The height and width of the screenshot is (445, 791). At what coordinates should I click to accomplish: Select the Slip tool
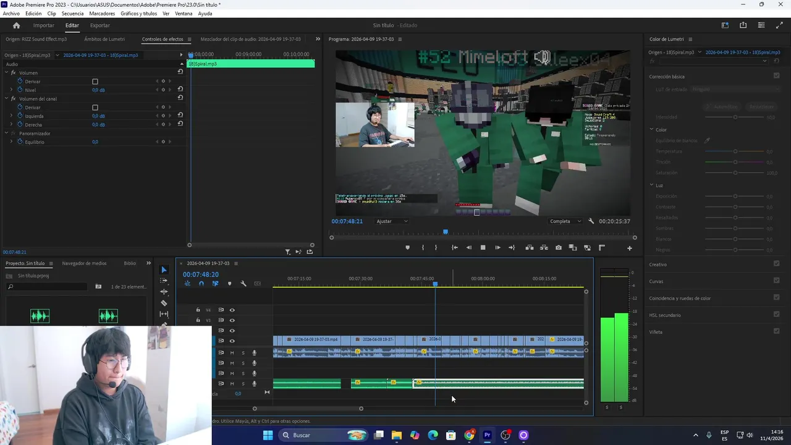coord(164,314)
